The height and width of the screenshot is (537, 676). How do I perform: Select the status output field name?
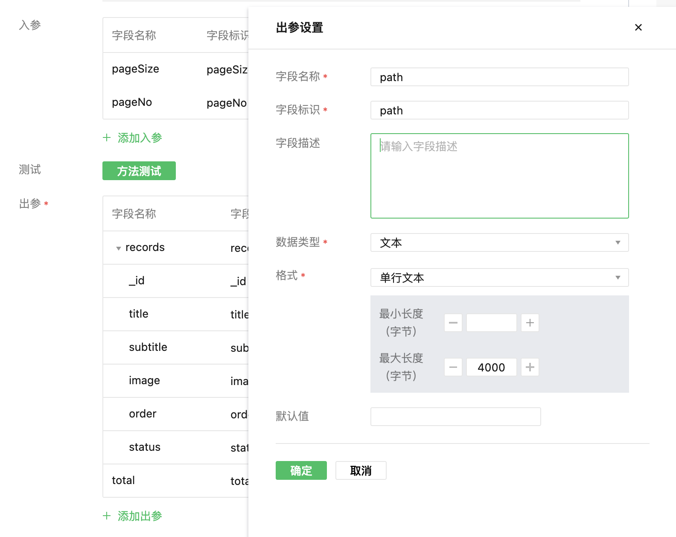145,447
